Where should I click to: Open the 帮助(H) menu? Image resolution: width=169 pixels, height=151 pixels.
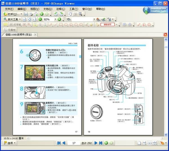[x=101, y=9]
